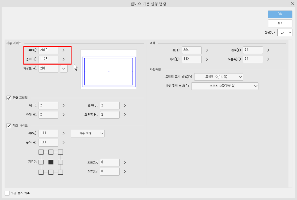Select the bottom-left 기준점 anchor square

click(x=41, y=172)
